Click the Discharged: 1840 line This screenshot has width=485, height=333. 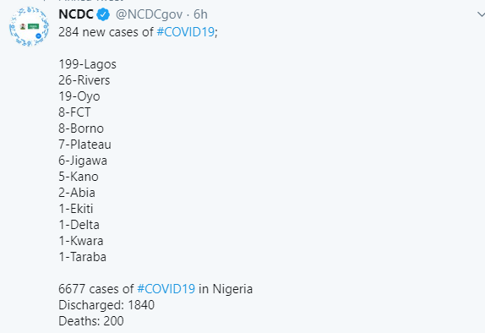click(106, 305)
